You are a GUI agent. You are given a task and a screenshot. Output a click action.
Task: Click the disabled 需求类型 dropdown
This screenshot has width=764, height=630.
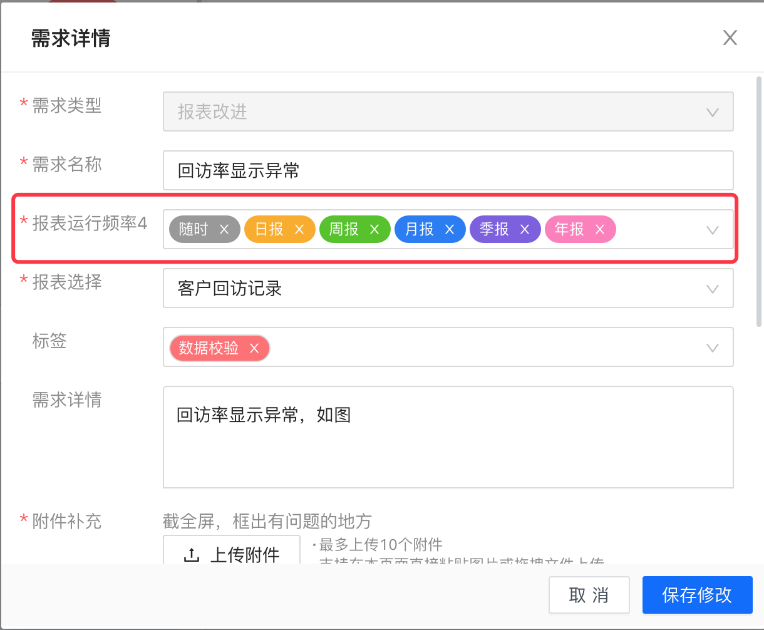tap(448, 112)
